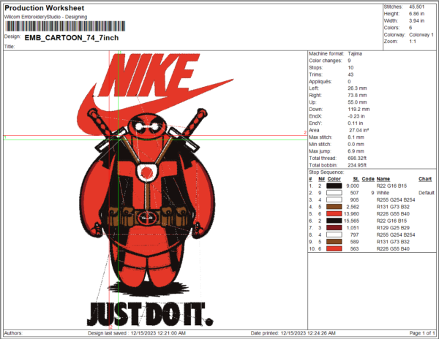Click the round emblem on character's chest
Image resolution: width=439 pixels, height=339 pixels.
pyautogui.click(x=147, y=172)
